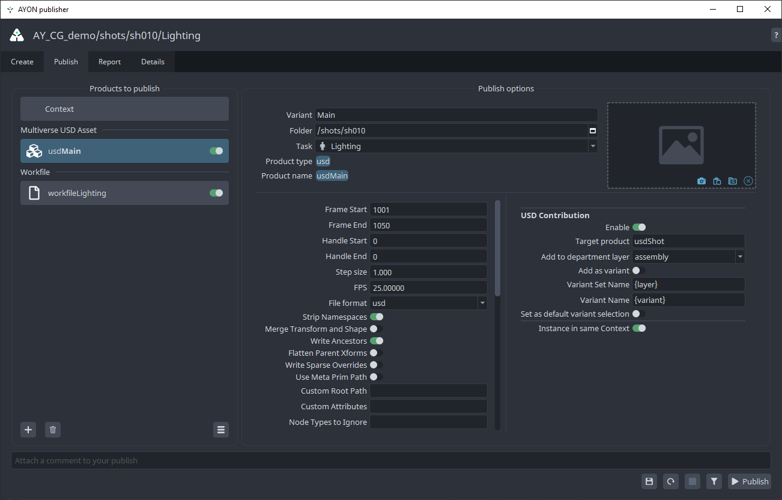Click the attributes panel vertical scrollbar

point(497,248)
